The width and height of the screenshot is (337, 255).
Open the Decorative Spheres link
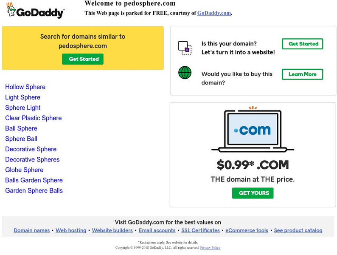coord(32,159)
